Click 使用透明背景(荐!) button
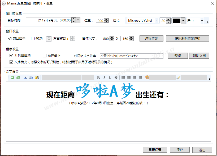This screenshot has width=217, height=156. click(x=188, y=39)
